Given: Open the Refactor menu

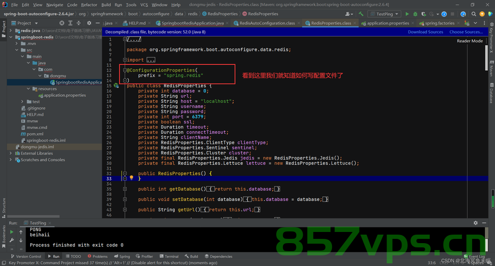Looking at the screenshot, I should point(89,5).
